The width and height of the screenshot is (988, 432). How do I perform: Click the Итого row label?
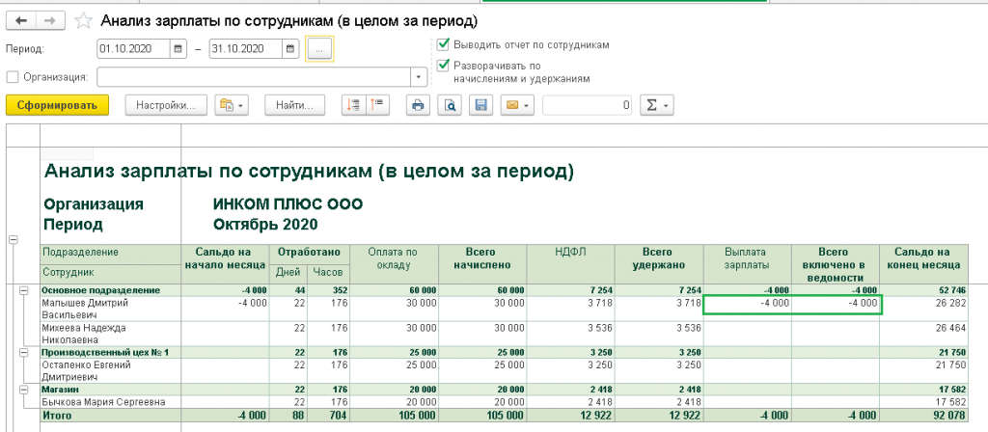[57, 416]
